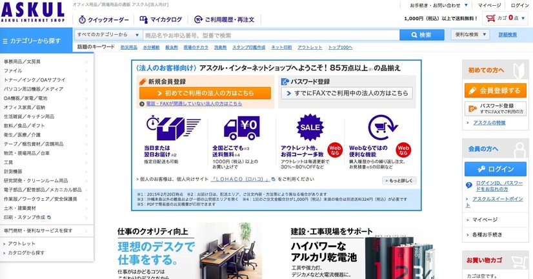
Task: Click the 各種お手続き link
Action: 487,234
